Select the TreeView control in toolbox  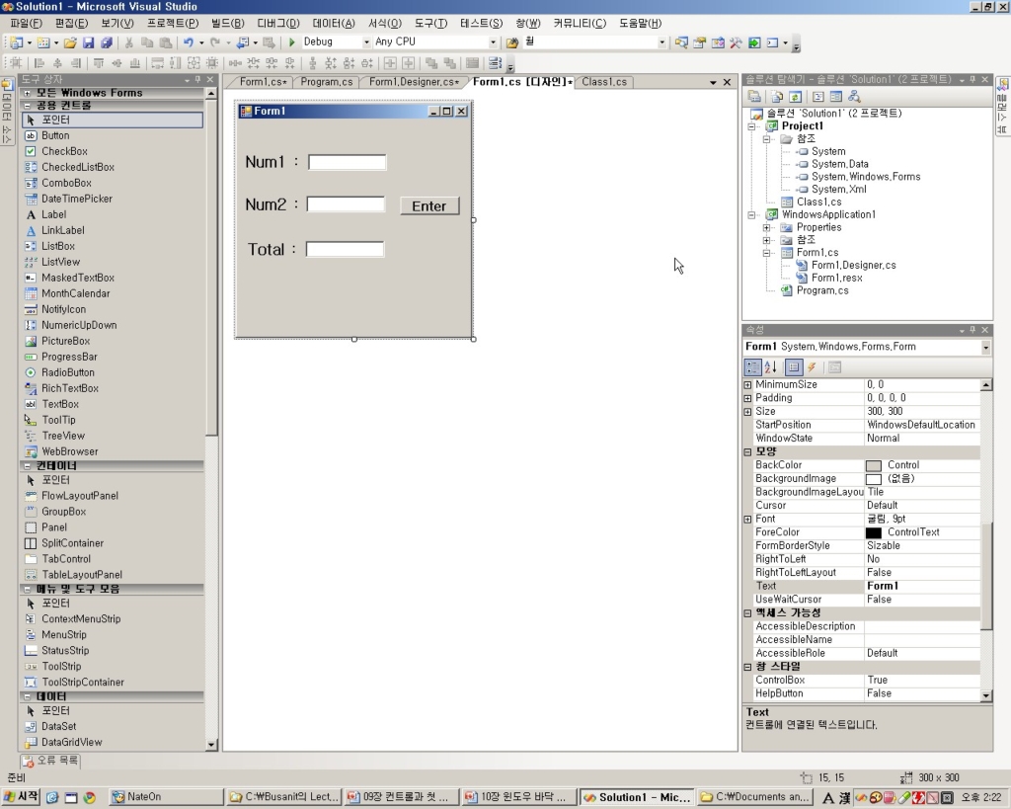(63, 436)
